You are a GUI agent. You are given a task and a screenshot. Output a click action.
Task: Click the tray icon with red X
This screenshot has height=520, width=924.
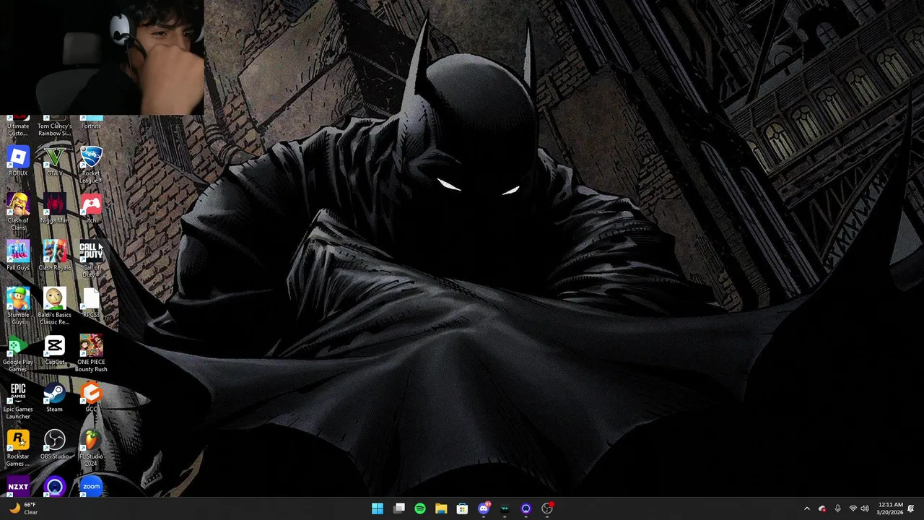click(x=822, y=509)
